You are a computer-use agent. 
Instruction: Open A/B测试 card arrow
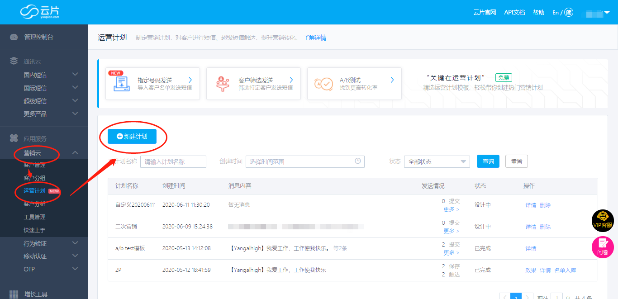click(x=392, y=80)
